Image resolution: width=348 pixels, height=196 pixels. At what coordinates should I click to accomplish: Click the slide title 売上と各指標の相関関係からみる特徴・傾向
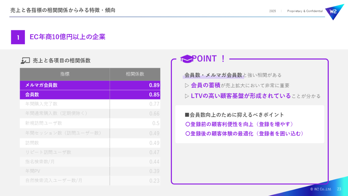pos(63,10)
